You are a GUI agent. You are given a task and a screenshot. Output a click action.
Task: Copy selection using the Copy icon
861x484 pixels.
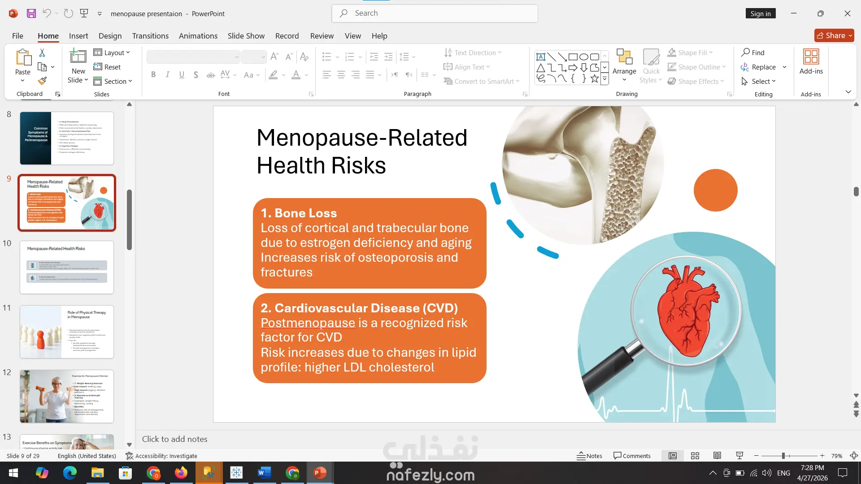point(42,67)
